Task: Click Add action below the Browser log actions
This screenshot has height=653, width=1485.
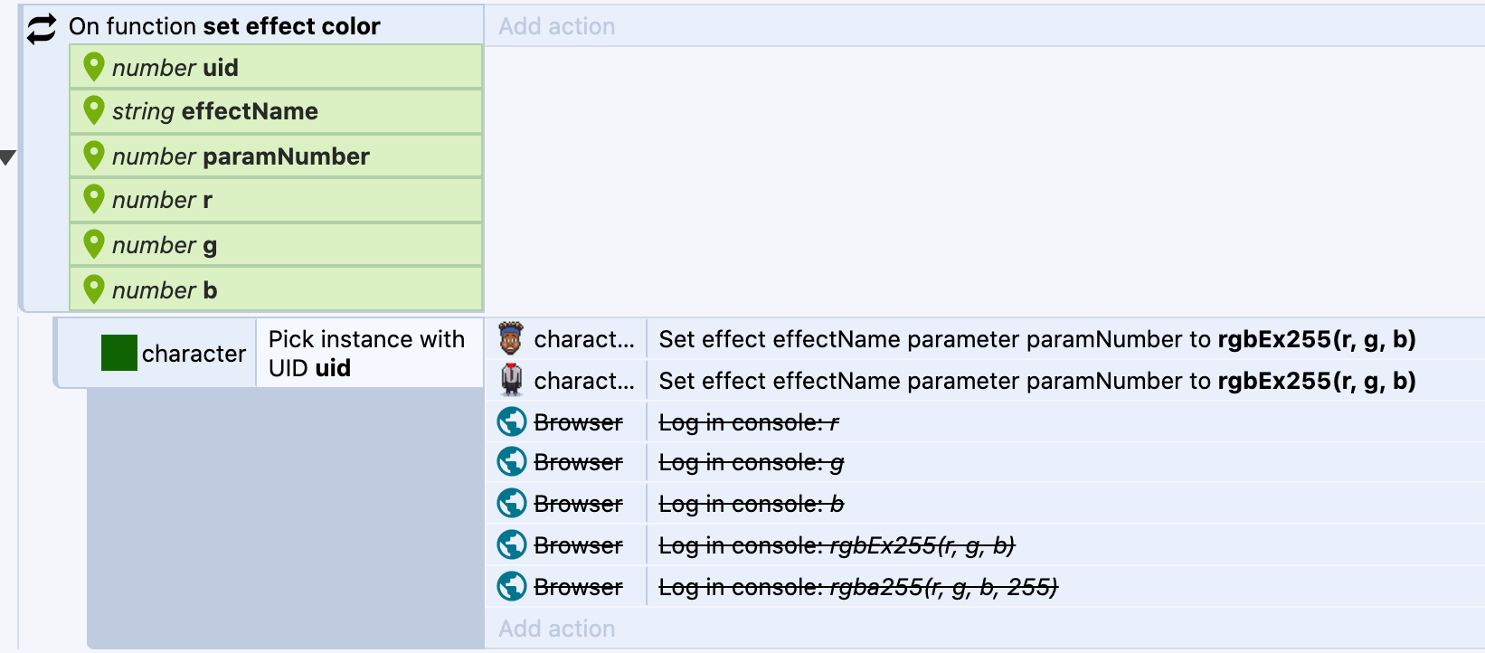Action: 557,629
